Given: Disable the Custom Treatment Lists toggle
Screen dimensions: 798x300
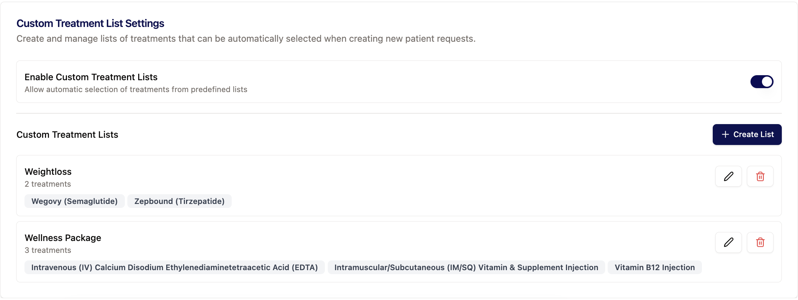Looking at the screenshot, I should point(761,82).
